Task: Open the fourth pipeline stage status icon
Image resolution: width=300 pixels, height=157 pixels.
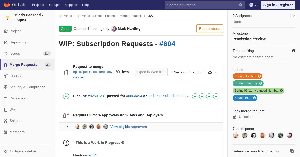Action: pyautogui.click(x=216, y=96)
